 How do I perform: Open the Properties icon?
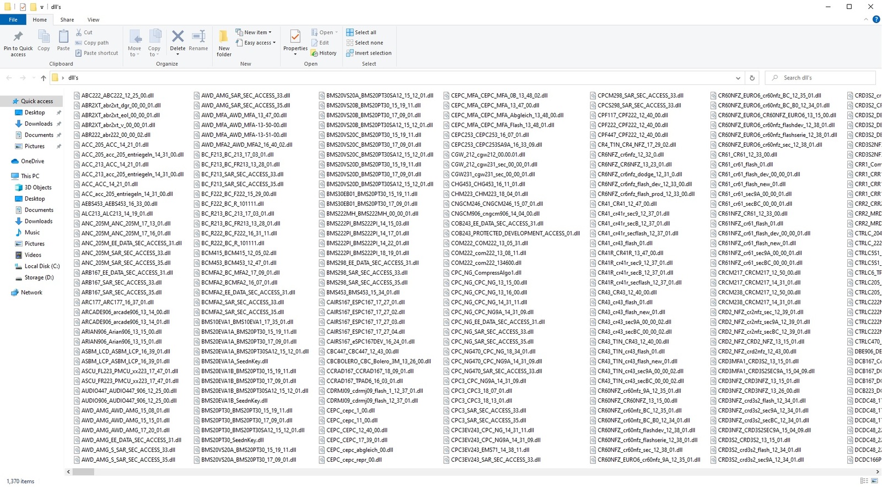tap(295, 37)
